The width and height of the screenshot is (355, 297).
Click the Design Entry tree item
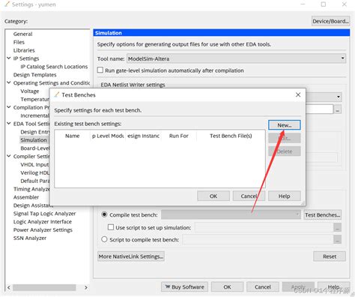tap(35, 132)
